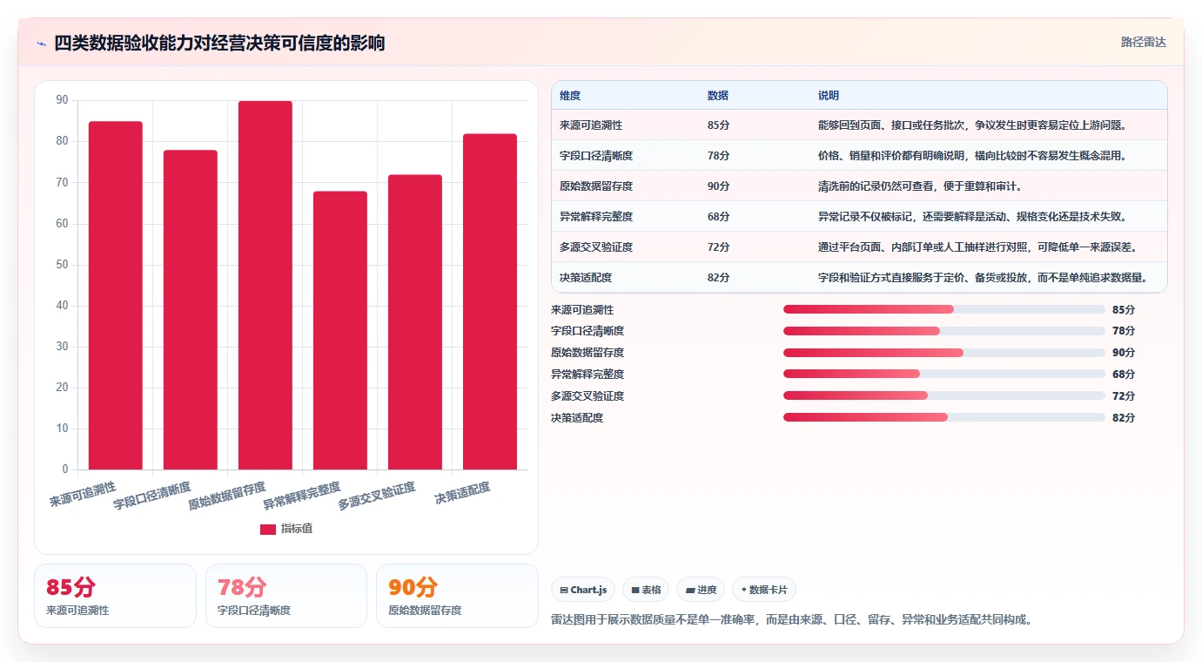Click the 原始数据留存度 bar in chart
This screenshot has height=662, width=1202.
(265, 285)
